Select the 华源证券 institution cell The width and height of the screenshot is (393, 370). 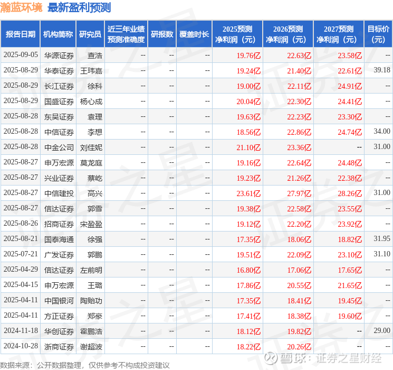pyautogui.click(x=59, y=55)
